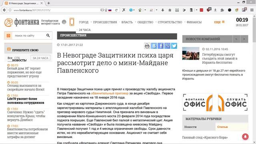Open news Олланд высказался за Brexit
The image size is (256, 144).
click(26, 88)
